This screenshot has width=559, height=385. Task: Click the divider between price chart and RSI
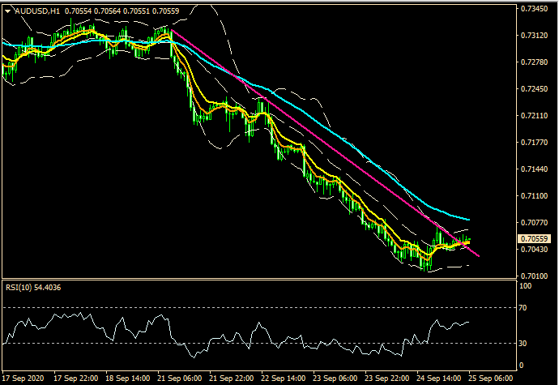click(258, 280)
